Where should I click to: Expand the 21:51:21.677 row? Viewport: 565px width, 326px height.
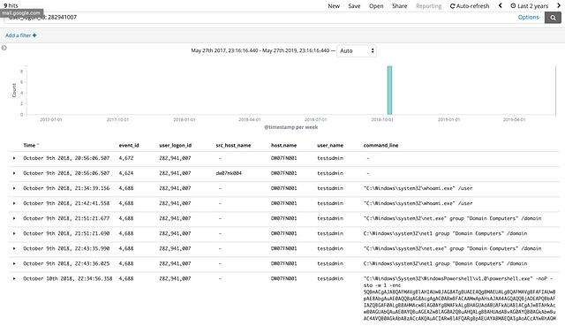tap(14, 218)
